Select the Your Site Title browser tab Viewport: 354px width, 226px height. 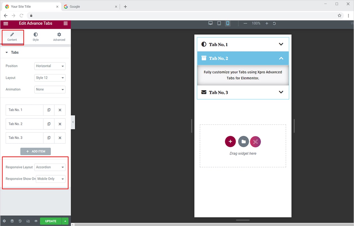pyautogui.click(x=31, y=7)
